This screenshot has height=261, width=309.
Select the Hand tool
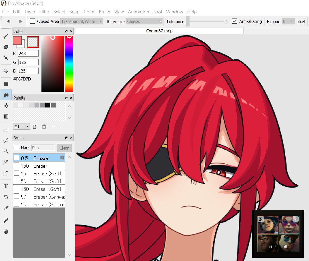pos(6,231)
